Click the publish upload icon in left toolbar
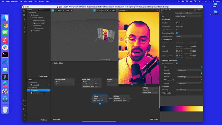The image size is (222, 125). (24, 109)
